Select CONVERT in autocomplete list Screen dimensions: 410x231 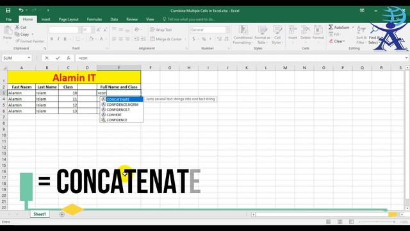pos(122,115)
